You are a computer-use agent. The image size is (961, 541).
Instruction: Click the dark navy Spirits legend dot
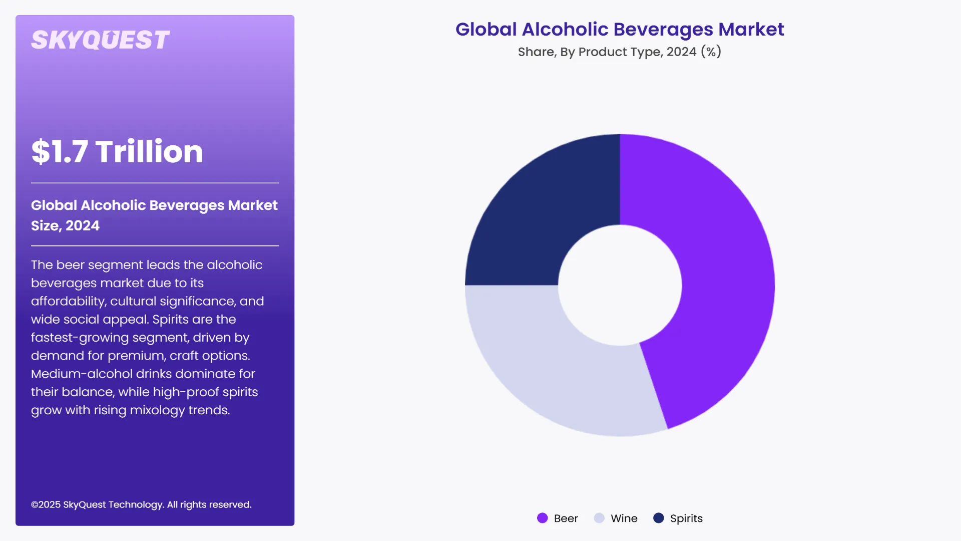tap(659, 518)
